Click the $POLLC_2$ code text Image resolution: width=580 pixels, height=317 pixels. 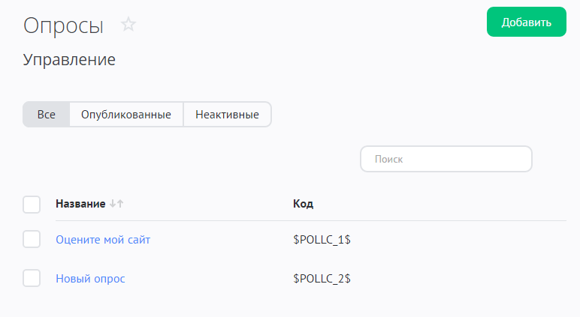(x=322, y=279)
